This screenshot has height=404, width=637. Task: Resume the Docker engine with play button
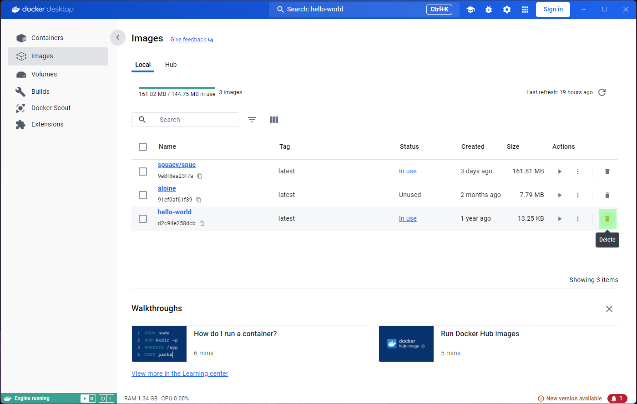tap(85, 399)
